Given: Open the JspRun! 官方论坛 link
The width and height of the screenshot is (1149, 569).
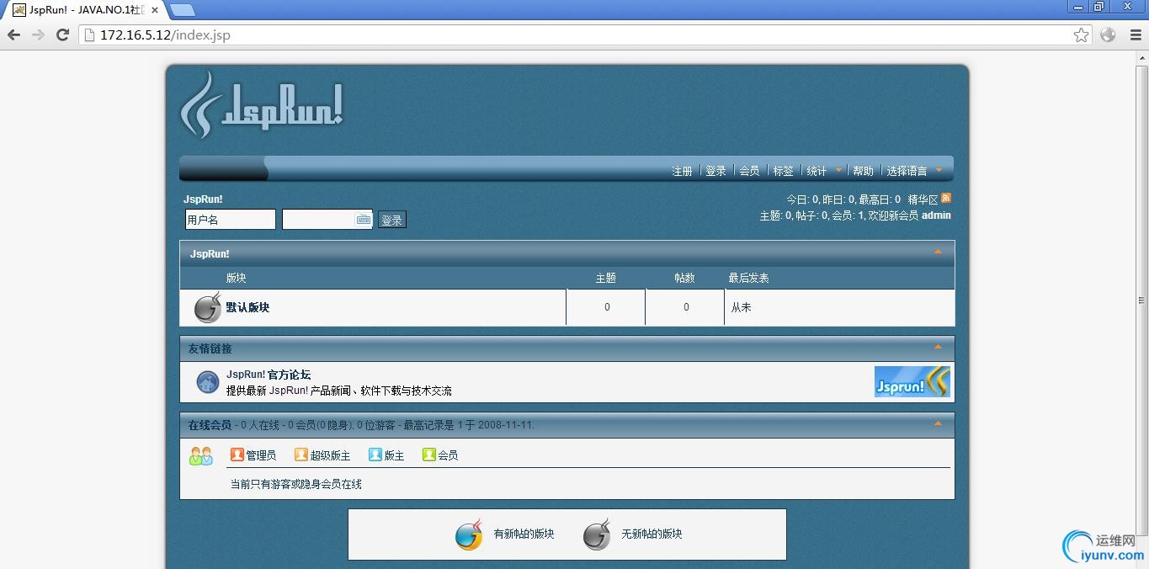Looking at the screenshot, I should [269, 375].
